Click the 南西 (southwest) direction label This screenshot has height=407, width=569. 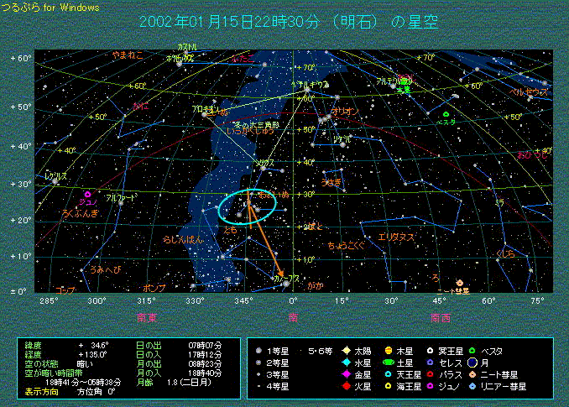(x=440, y=317)
